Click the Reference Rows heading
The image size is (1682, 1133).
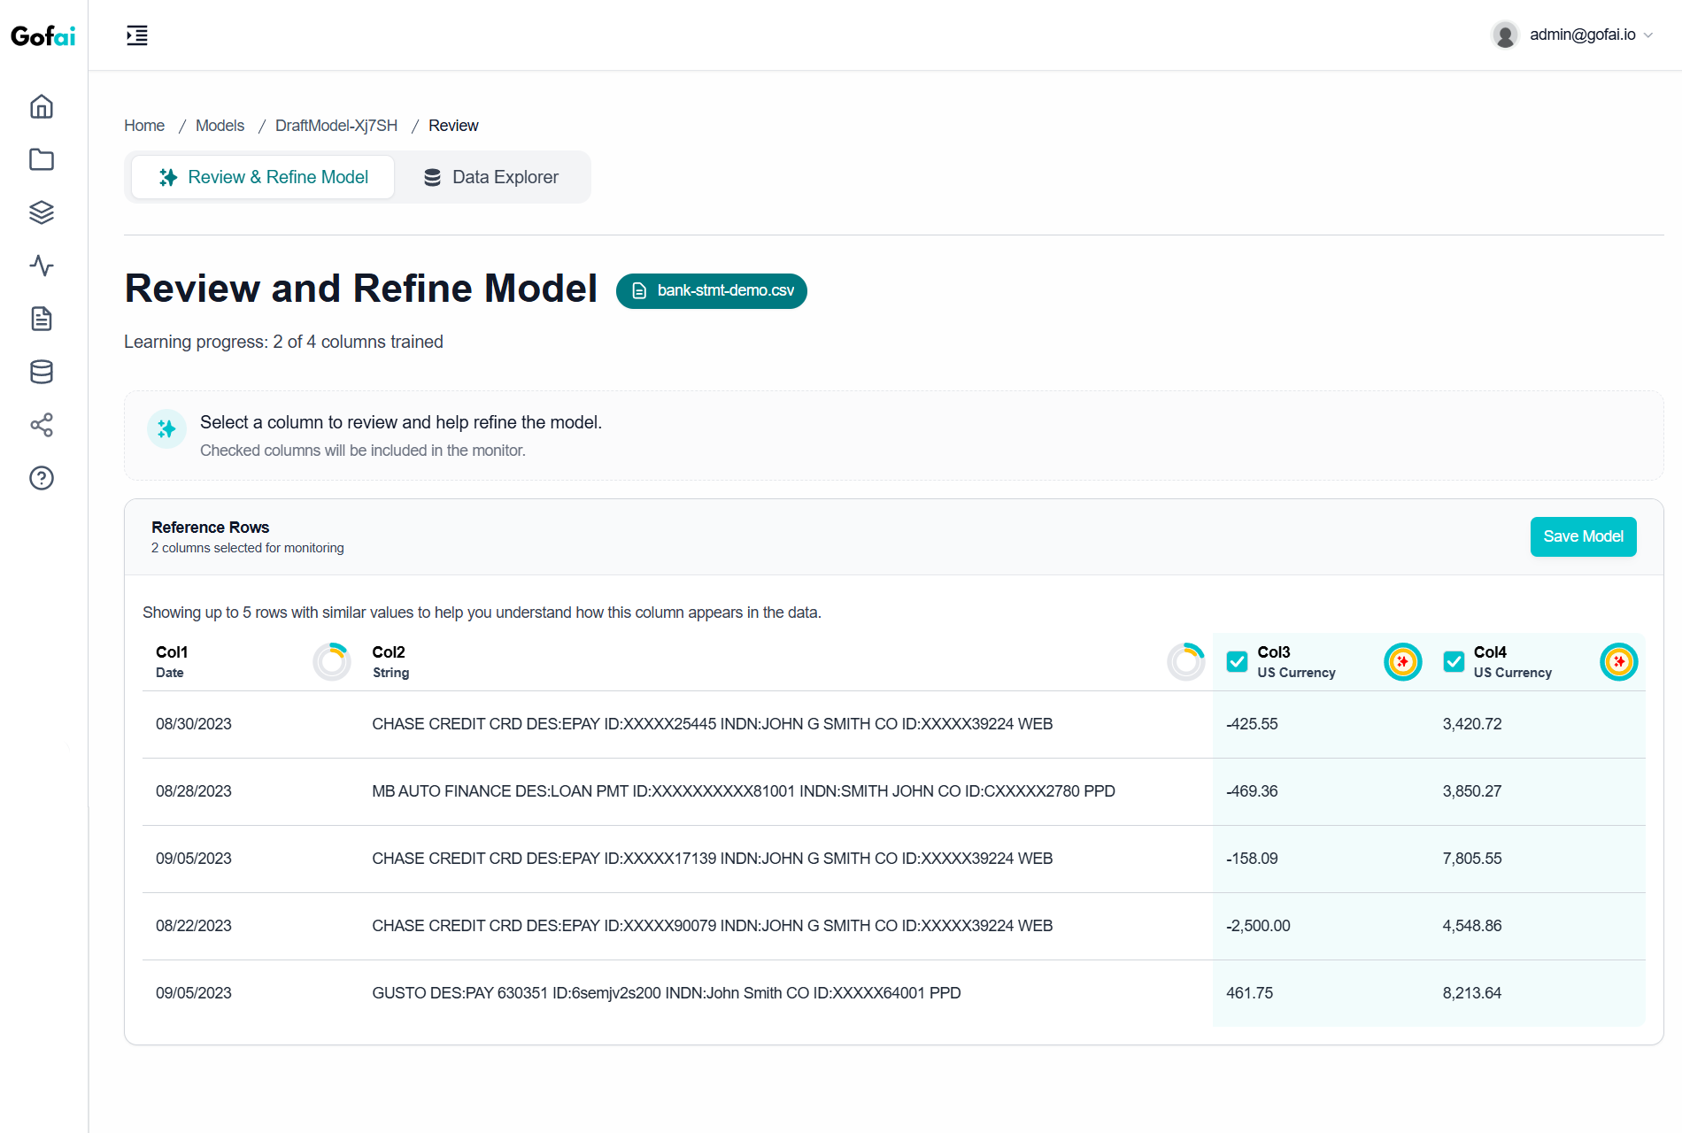click(210, 528)
